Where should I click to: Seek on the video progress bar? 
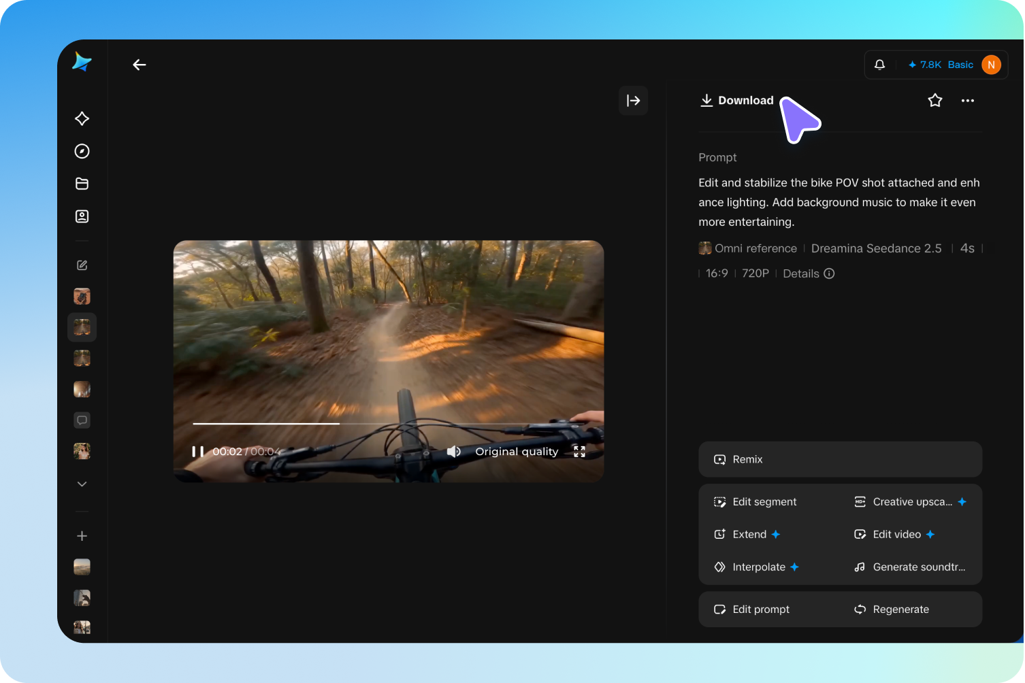pos(389,424)
